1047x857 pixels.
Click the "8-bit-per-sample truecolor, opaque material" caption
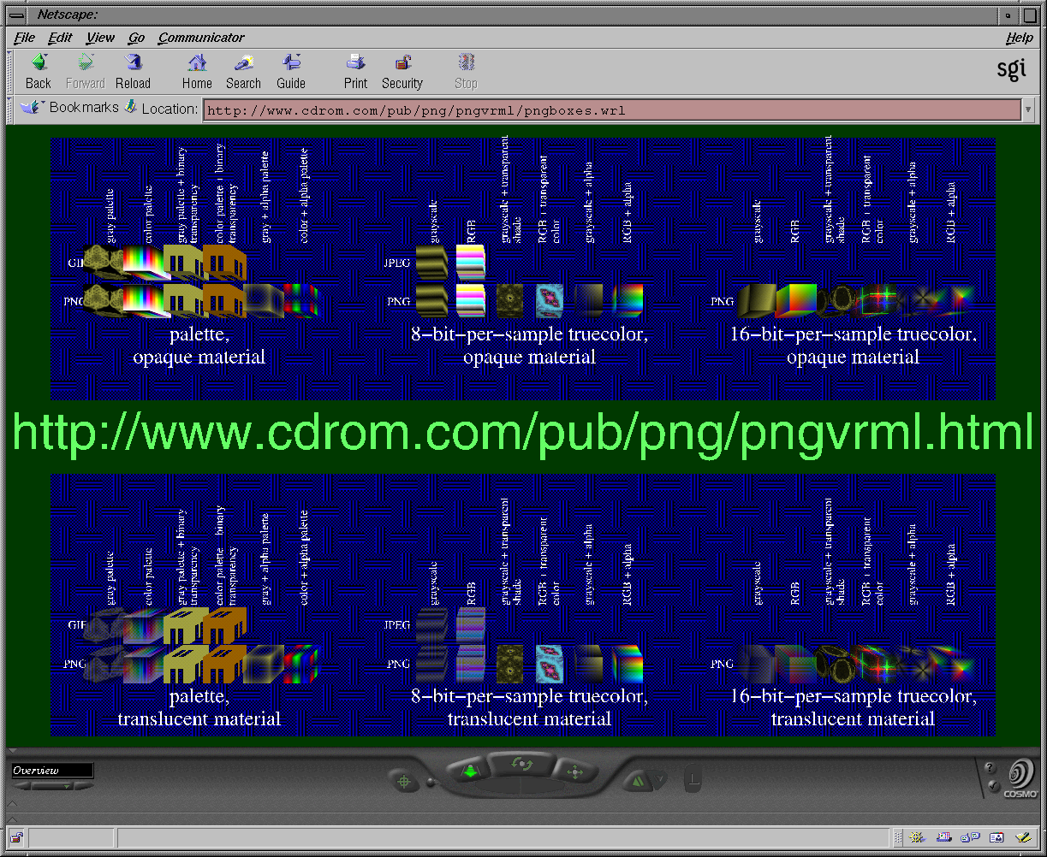[529, 345]
